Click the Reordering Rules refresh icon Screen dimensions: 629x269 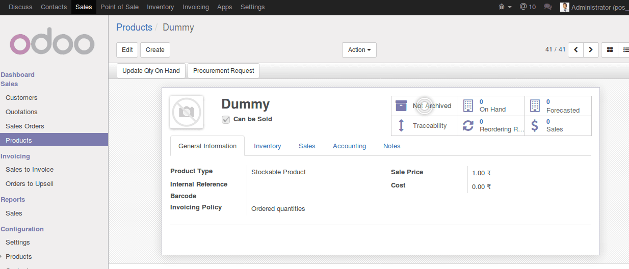coord(468,126)
